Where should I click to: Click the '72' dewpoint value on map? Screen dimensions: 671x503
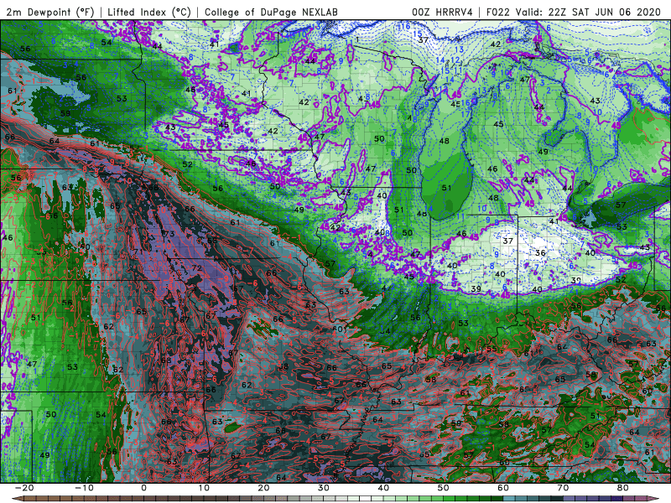pyautogui.click(x=196, y=268)
